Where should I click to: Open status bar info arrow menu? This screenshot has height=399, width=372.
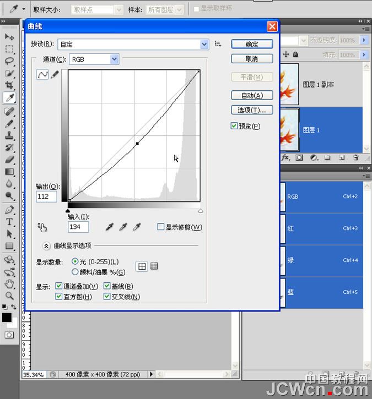click(x=151, y=374)
